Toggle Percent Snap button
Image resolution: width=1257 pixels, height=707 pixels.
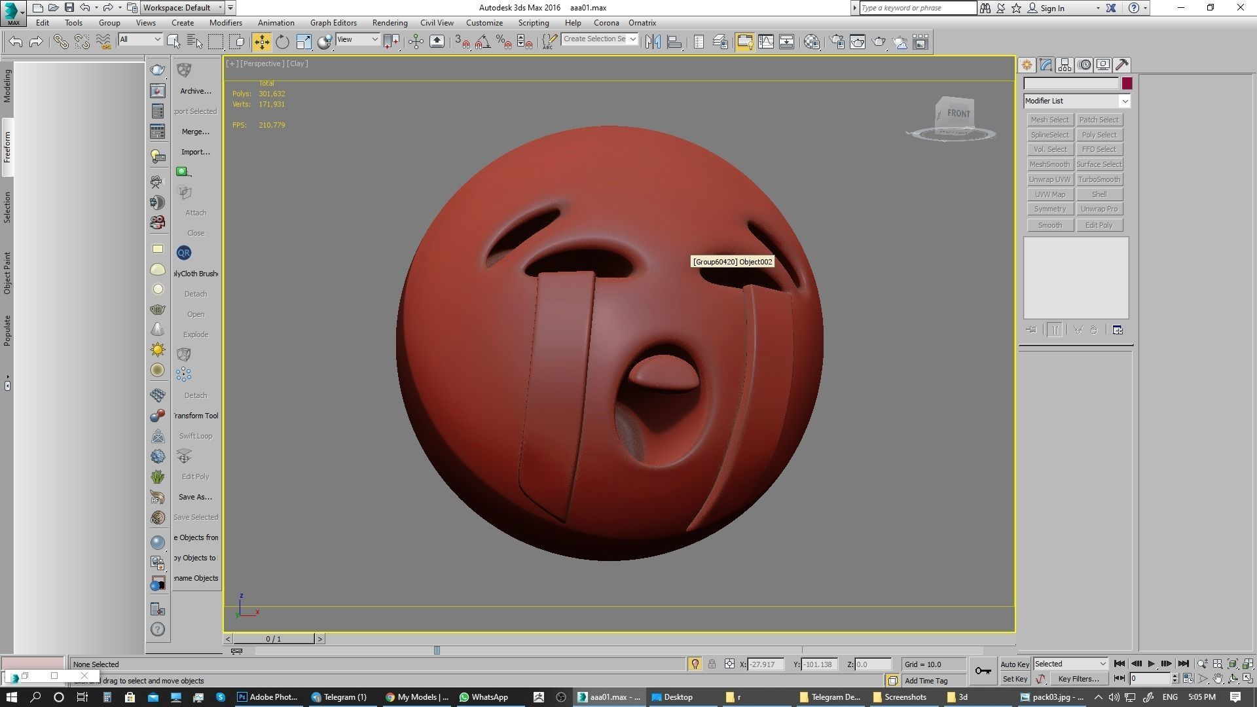[503, 42]
